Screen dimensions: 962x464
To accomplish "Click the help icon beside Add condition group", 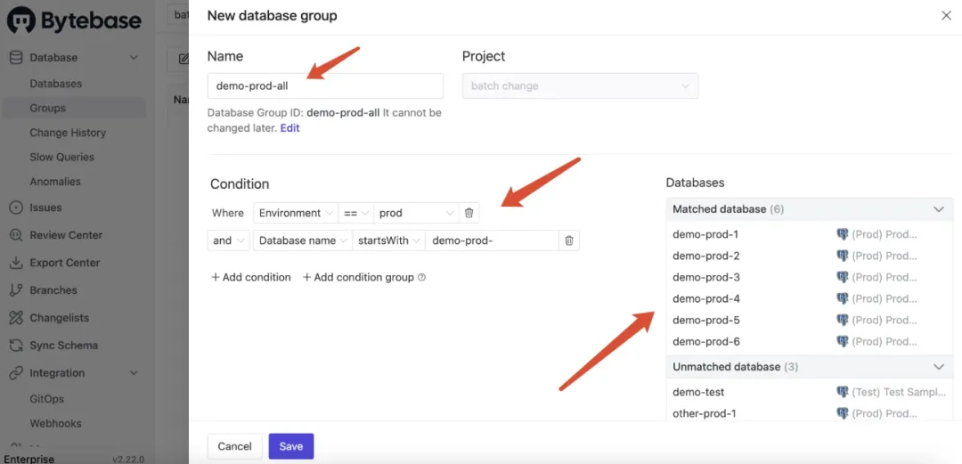I will [422, 277].
